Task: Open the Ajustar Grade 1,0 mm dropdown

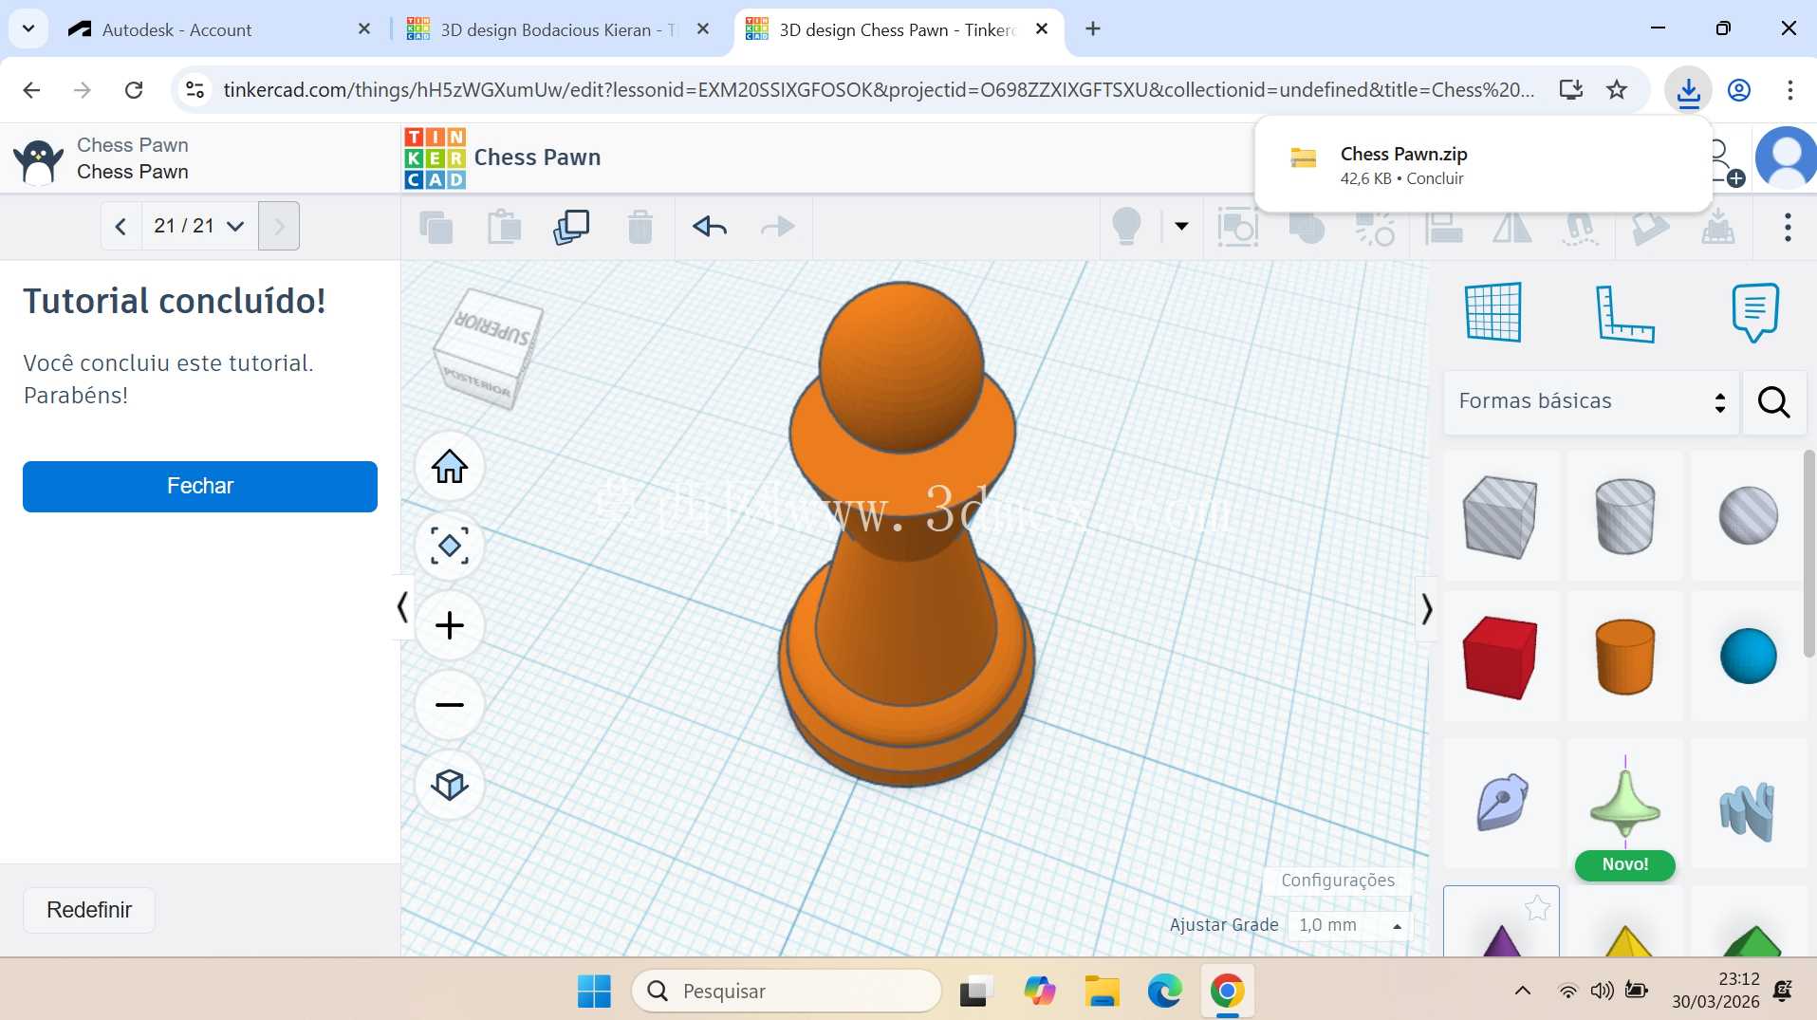Action: [x=1350, y=925]
